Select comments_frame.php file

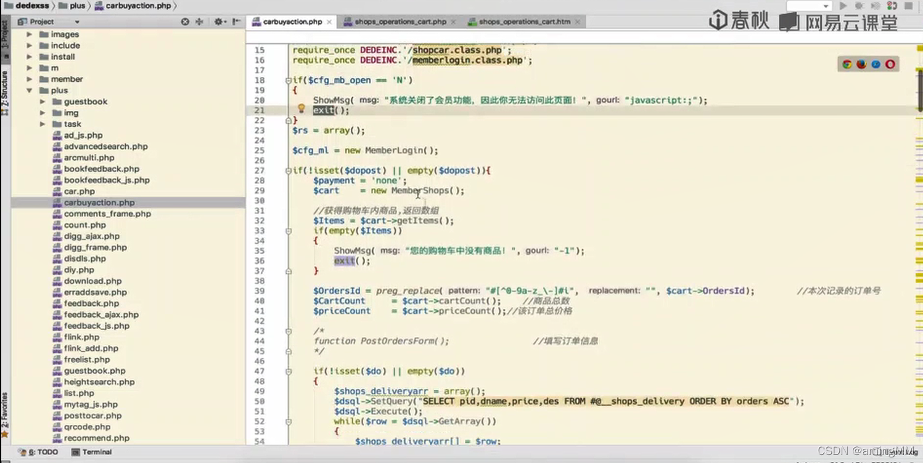click(x=107, y=214)
